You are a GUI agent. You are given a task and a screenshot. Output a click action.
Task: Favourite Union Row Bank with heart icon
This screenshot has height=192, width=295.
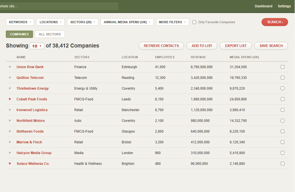[10, 67]
